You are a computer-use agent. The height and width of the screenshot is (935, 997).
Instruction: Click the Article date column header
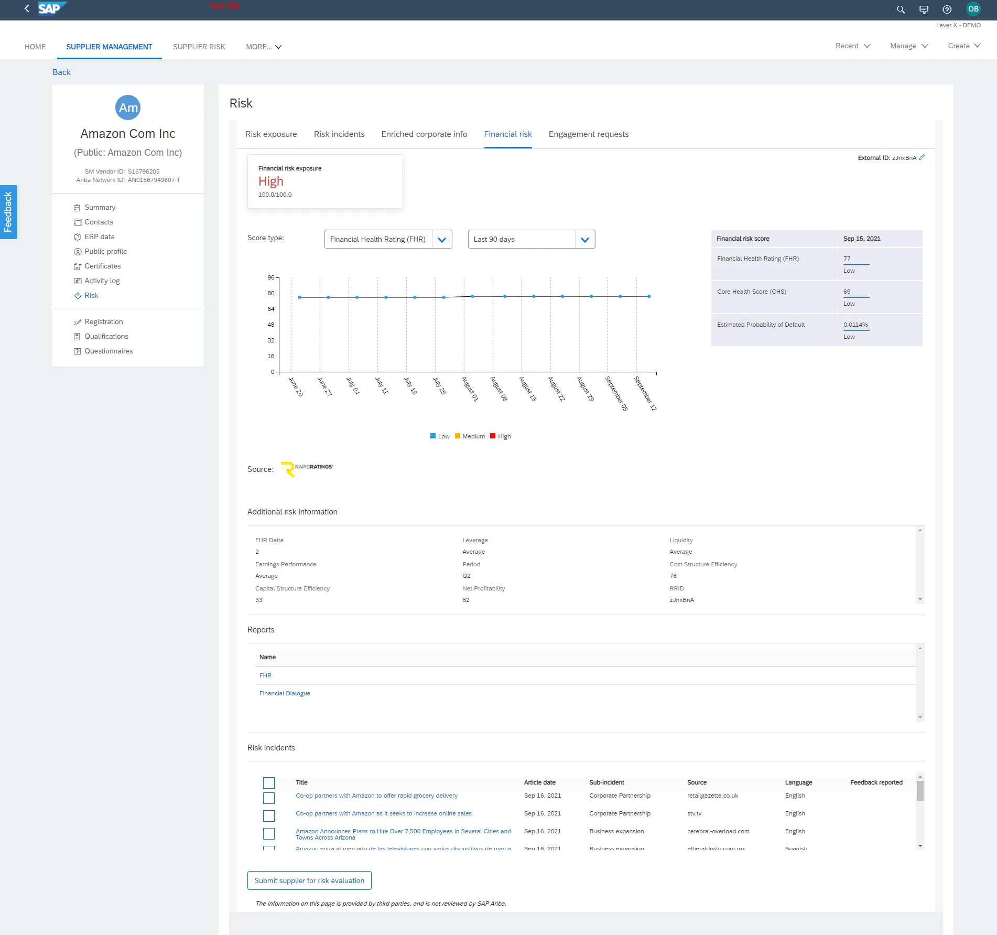(539, 782)
